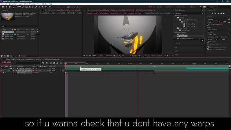
Task: Open the Composition menu
Action: coord(13,4)
